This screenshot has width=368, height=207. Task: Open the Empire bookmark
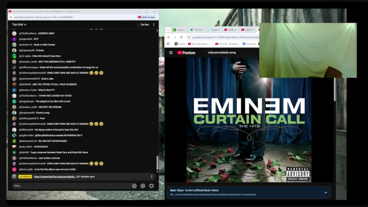pos(180,44)
